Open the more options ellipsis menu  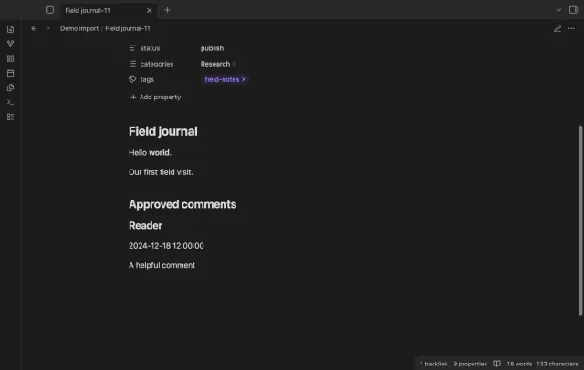(571, 28)
